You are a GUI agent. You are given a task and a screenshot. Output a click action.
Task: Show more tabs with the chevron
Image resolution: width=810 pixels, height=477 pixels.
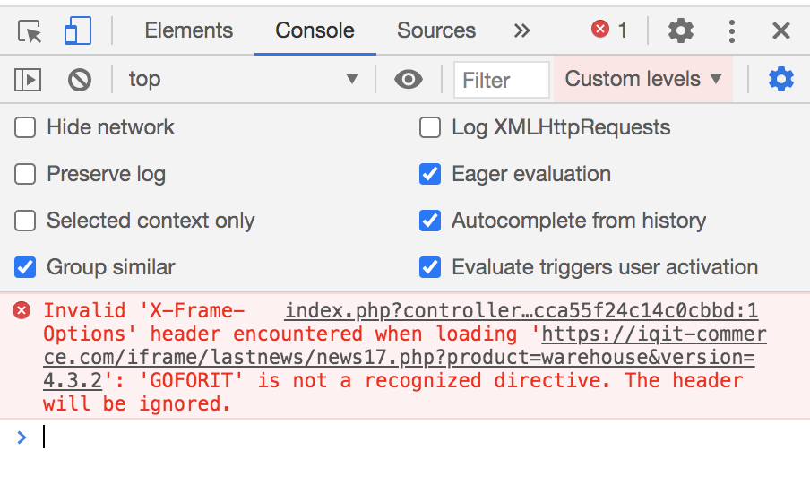pyautogui.click(x=521, y=31)
